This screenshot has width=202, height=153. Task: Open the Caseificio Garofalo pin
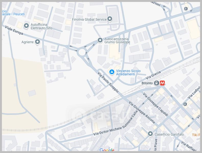pos(150,134)
